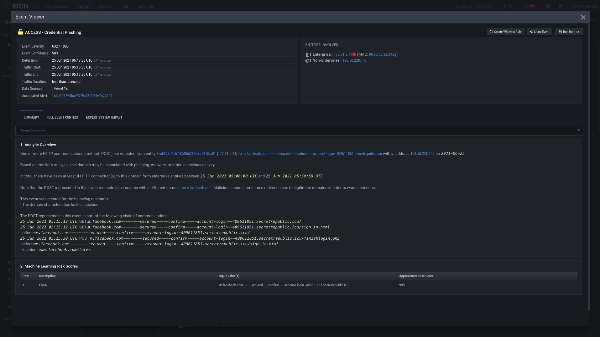Go to the Hunt section

click(125, 7)
